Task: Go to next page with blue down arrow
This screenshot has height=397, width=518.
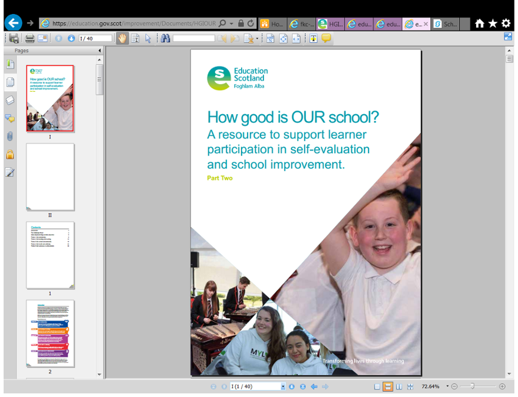Action: [71, 39]
